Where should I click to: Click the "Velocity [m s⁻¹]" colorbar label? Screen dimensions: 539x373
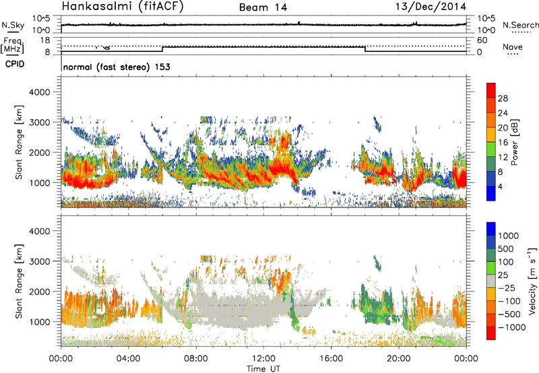tap(532, 281)
